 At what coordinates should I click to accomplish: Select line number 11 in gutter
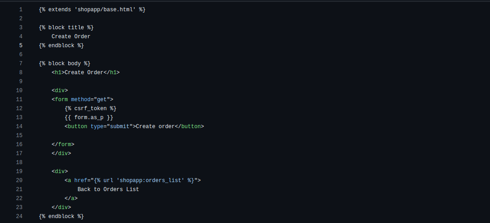tap(19, 99)
